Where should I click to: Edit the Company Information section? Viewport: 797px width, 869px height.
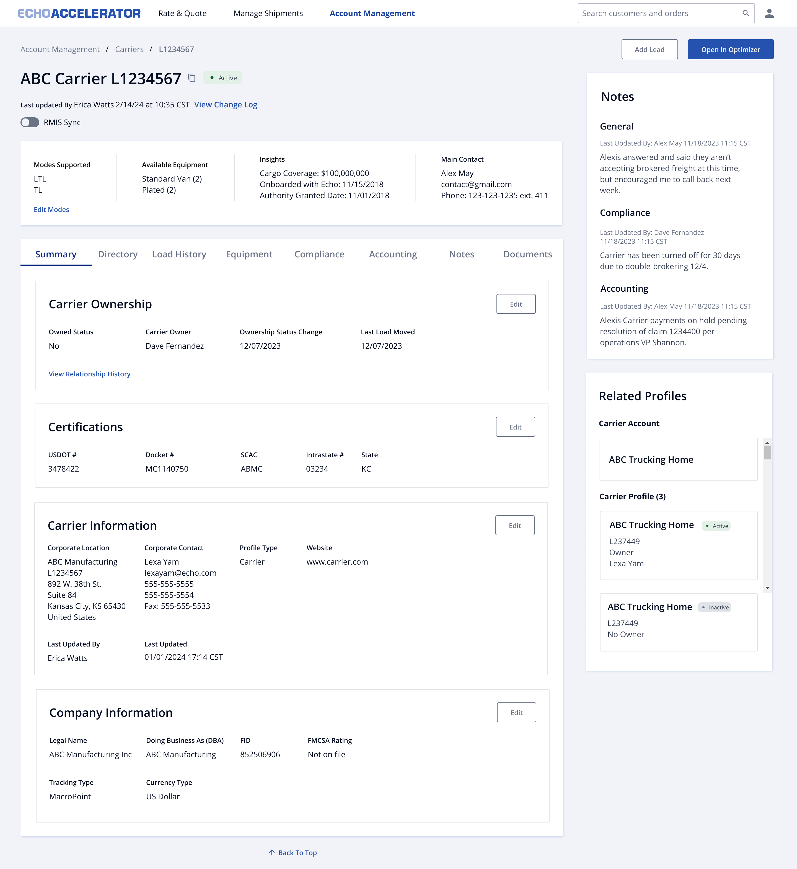[x=516, y=712]
